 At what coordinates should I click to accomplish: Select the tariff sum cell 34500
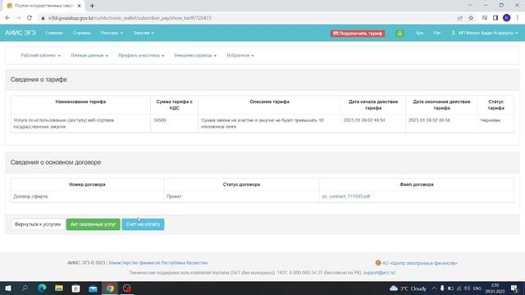click(x=174, y=124)
